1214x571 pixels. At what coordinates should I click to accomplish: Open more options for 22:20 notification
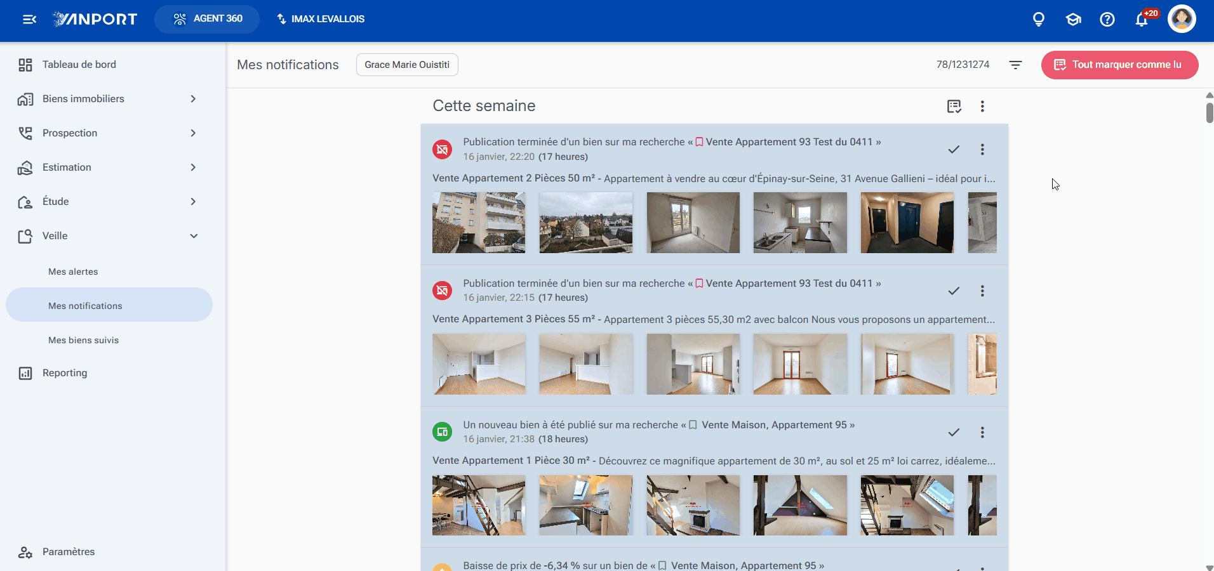[x=982, y=150]
